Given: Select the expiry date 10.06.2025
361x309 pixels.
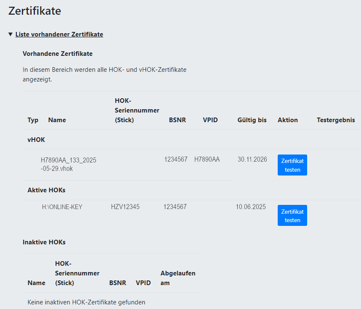Looking at the screenshot, I should click(x=250, y=207).
